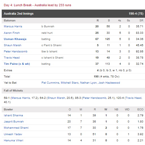Open Aaron Finch player link

[x=12, y=33]
